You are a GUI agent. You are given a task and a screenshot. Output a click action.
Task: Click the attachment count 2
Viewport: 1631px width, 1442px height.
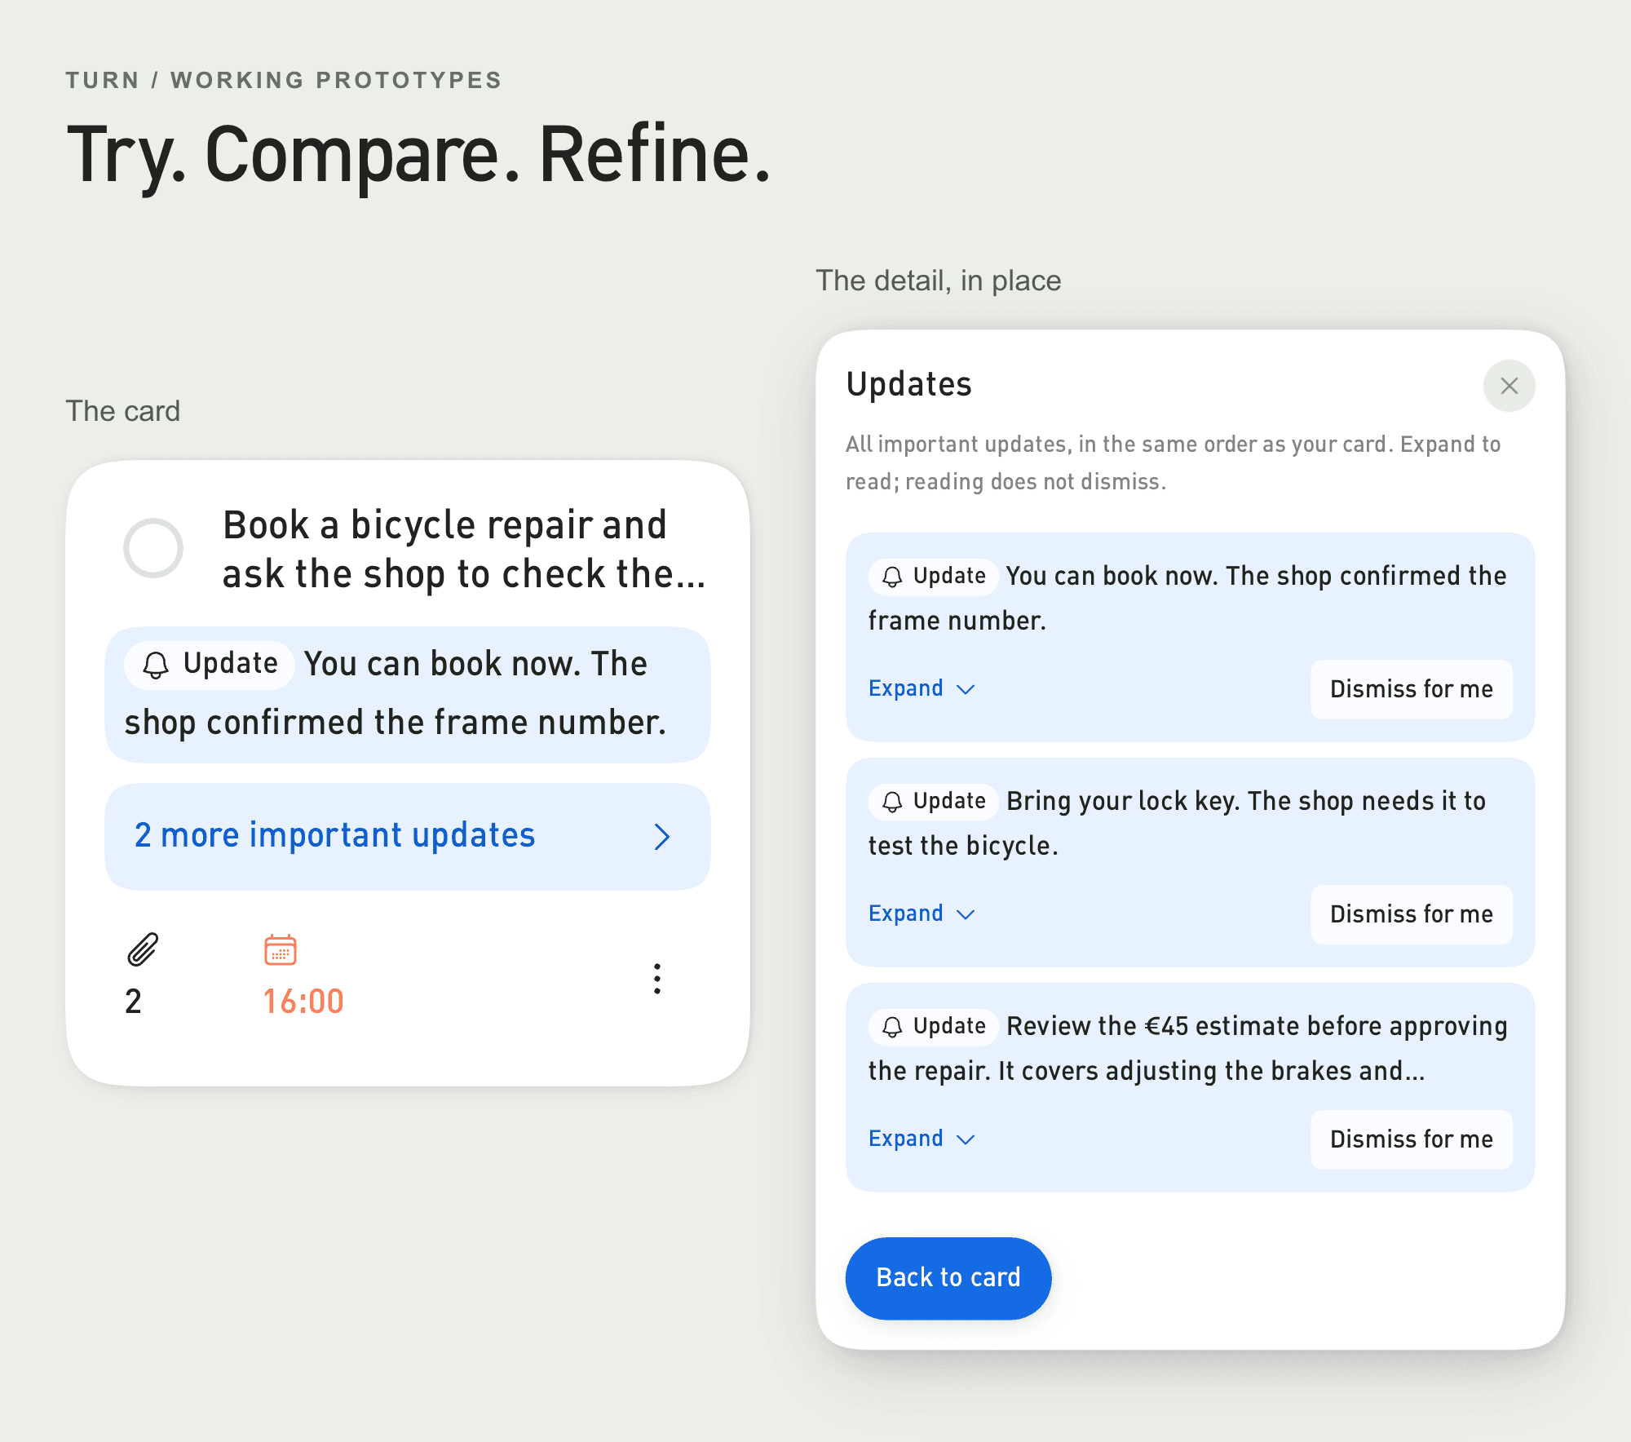(x=134, y=1002)
